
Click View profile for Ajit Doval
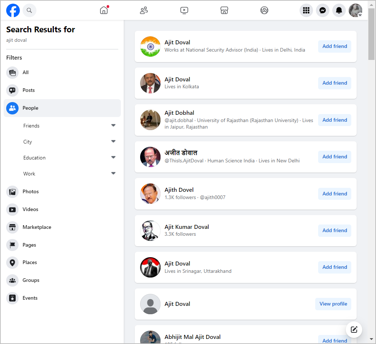(x=333, y=304)
